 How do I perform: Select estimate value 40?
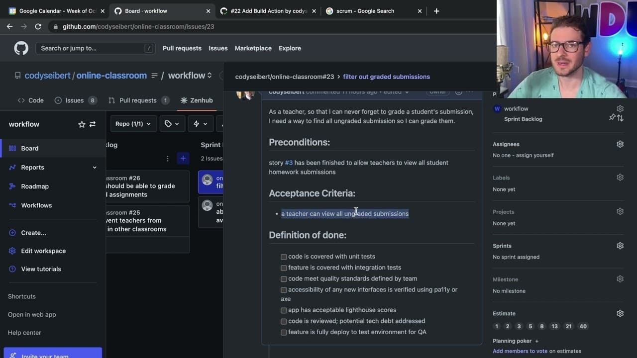pyautogui.click(x=583, y=326)
